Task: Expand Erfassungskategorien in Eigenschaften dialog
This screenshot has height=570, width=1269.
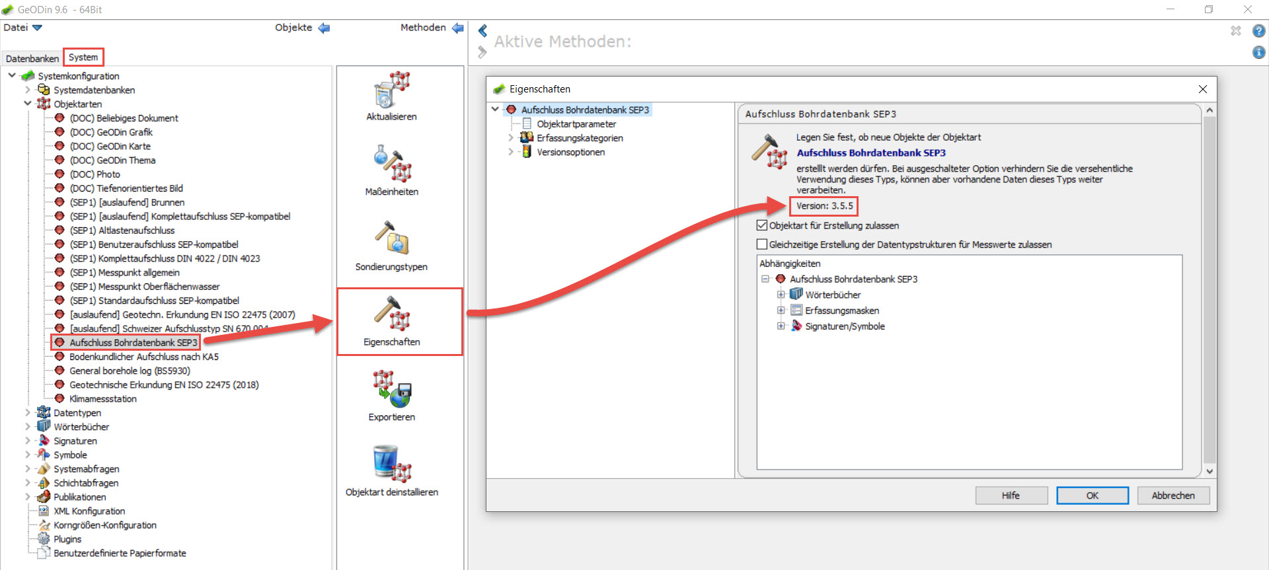Action: [511, 137]
